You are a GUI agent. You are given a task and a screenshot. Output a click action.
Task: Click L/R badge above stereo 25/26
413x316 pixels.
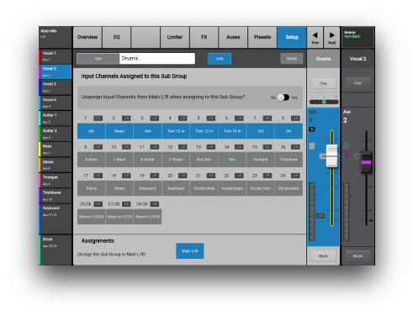(x=98, y=204)
